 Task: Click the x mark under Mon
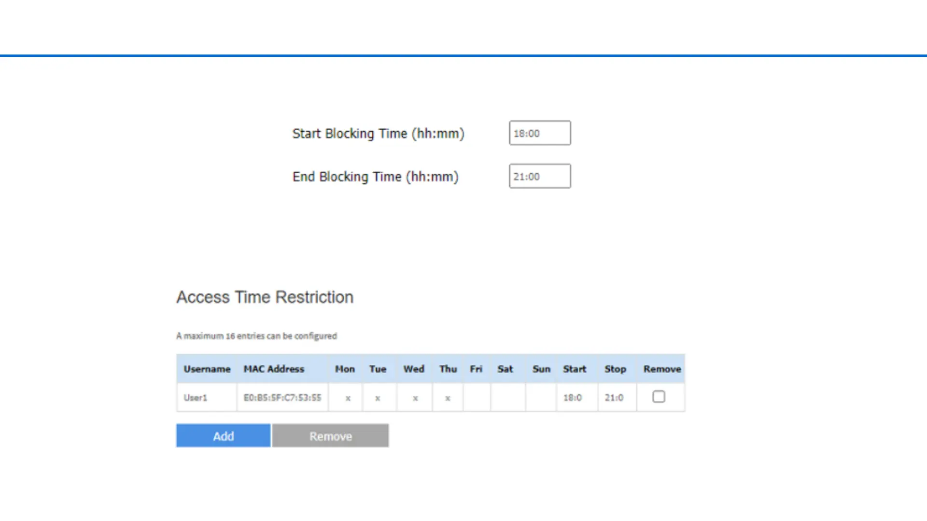pos(348,398)
